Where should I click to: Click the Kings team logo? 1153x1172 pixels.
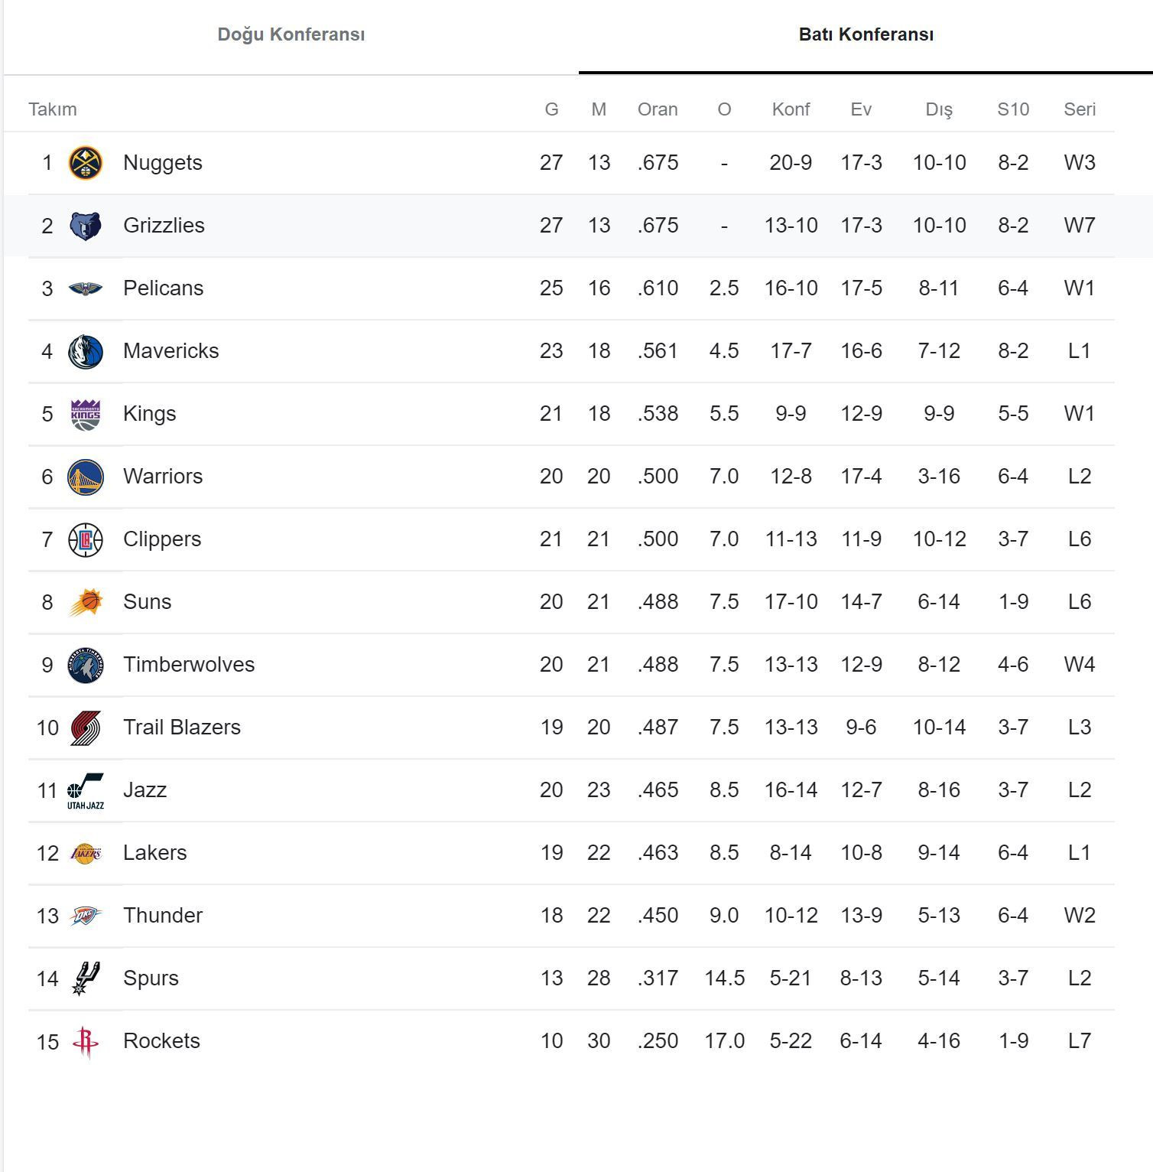click(x=86, y=414)
